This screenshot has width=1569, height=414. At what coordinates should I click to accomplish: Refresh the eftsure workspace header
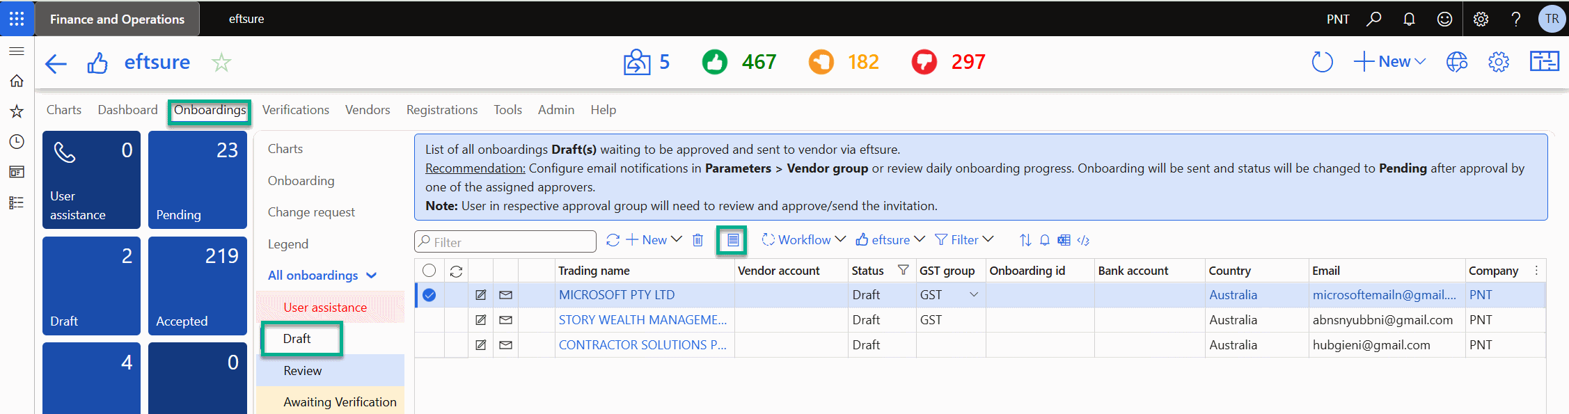click(x=1322, y=62)
